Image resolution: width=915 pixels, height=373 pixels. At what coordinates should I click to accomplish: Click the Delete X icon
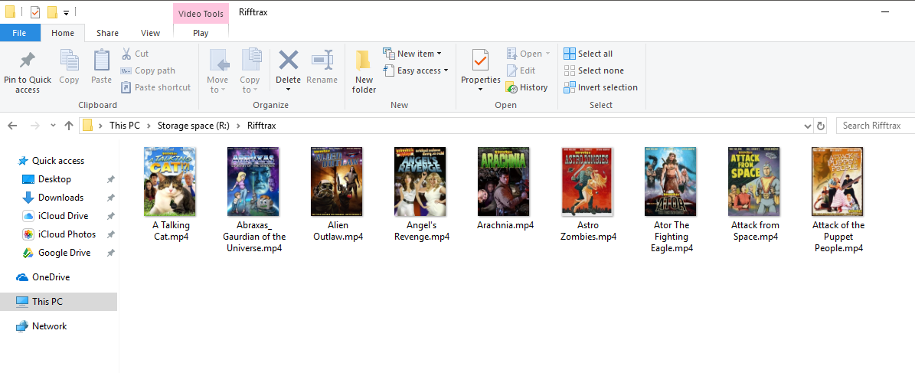coord(288,60)
